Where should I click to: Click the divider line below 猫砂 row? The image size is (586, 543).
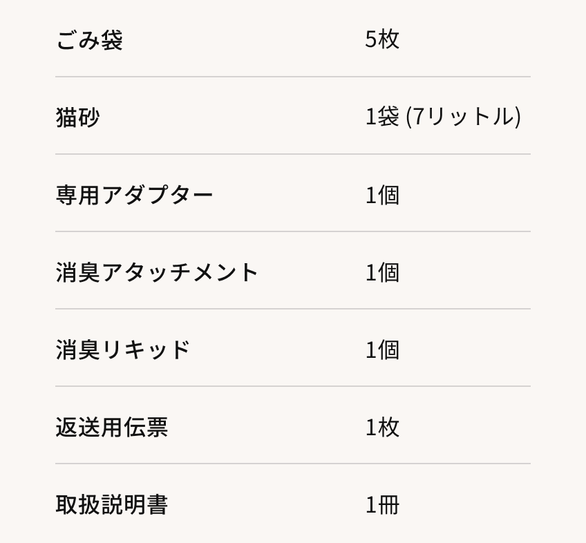pos(293,154)
